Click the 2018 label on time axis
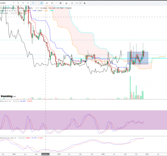 [x=14, y=154]
